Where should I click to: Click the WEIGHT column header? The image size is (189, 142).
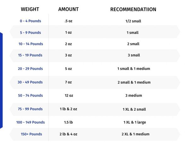30,9
